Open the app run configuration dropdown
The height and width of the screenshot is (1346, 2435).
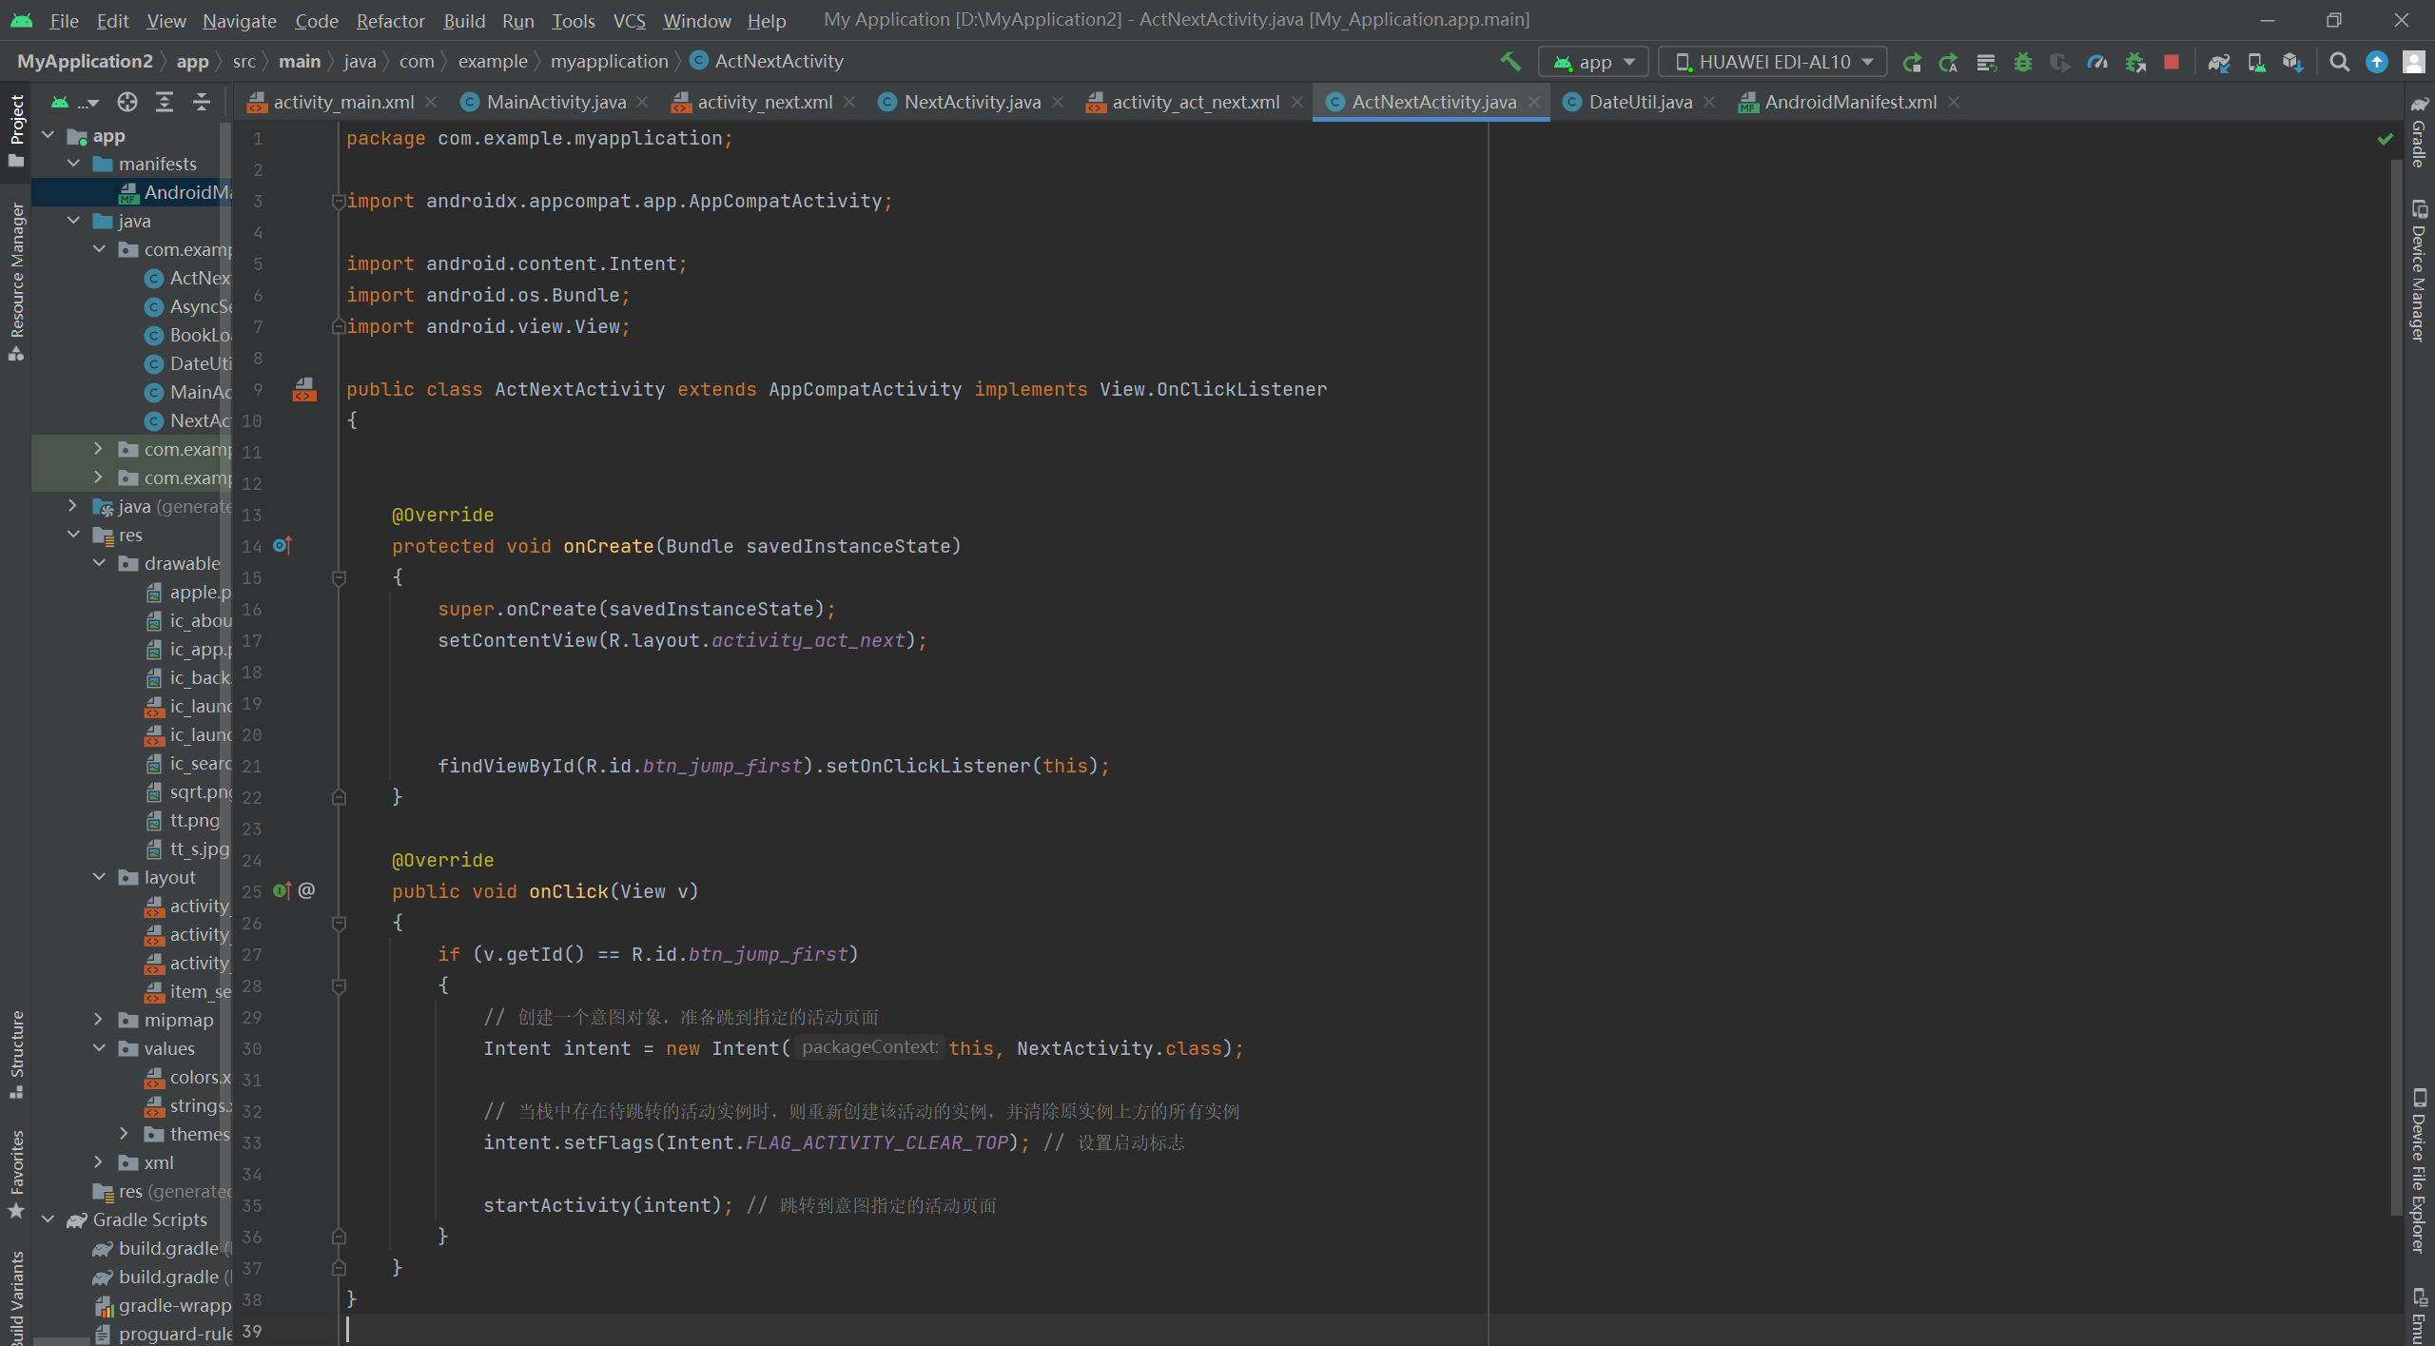[1593, 62]
